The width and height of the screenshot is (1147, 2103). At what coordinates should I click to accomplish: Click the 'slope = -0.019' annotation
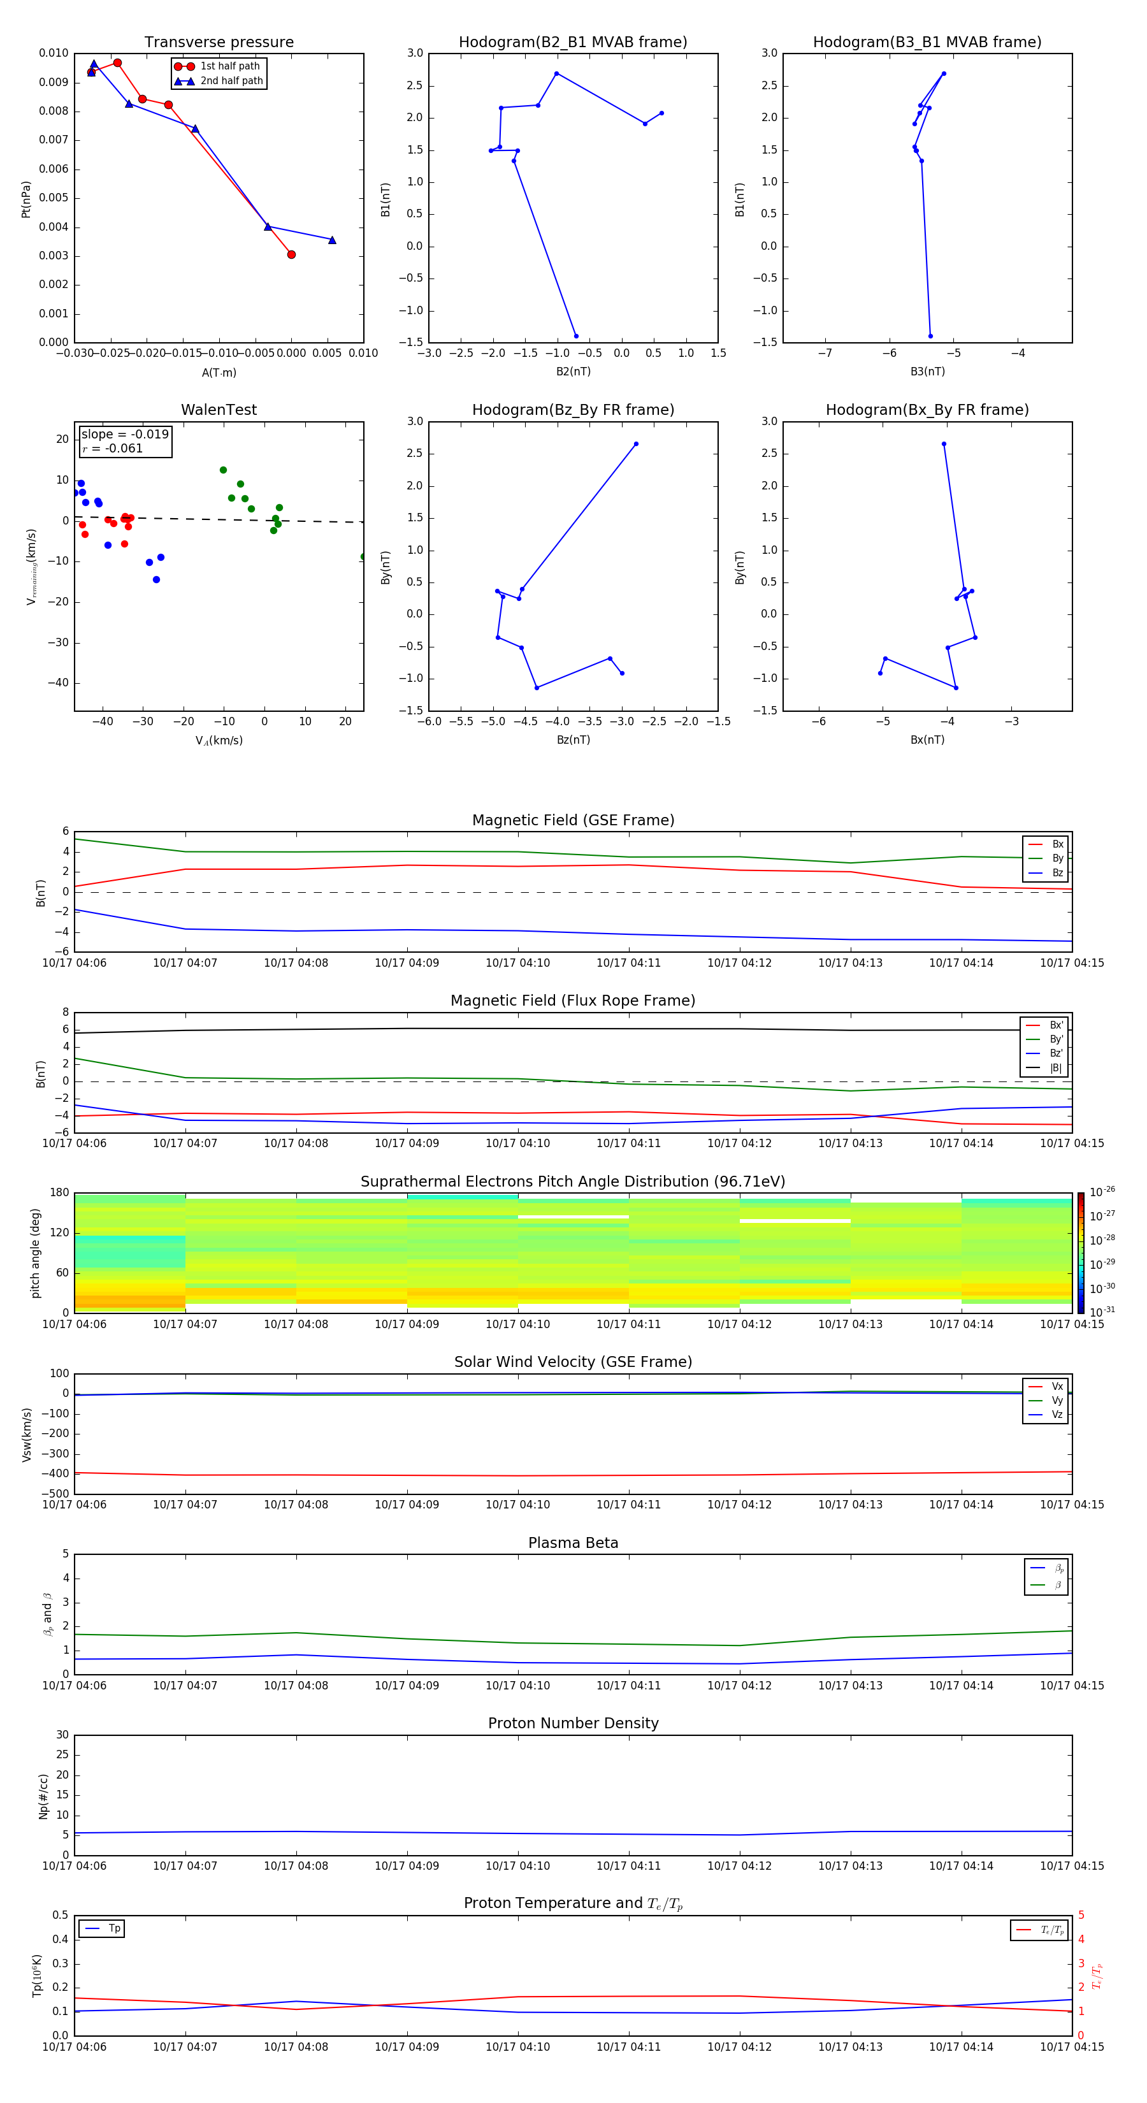(x=125, y=435)
